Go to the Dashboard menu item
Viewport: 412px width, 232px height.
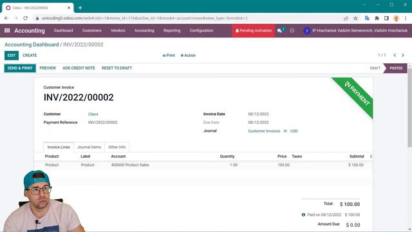click(x=64, y=30)
